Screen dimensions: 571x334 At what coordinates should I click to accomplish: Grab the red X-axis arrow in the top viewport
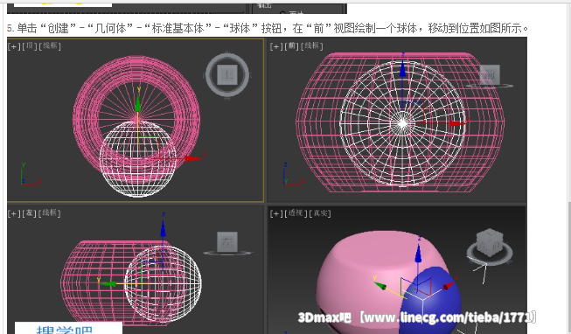click(192, 158)
